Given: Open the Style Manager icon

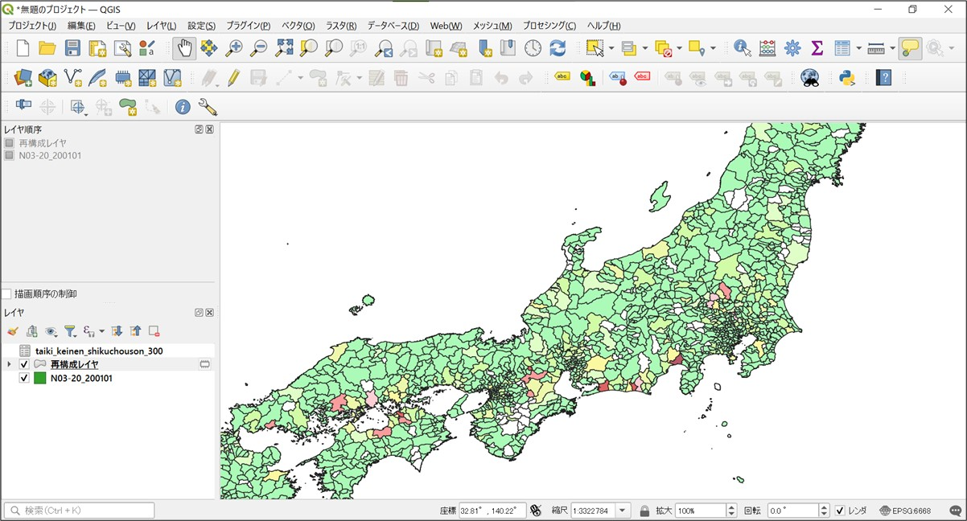Looking at the screenshot, I should click(147, 48).
